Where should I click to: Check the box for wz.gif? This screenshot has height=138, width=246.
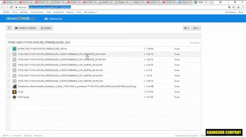(x=8, y=92)
